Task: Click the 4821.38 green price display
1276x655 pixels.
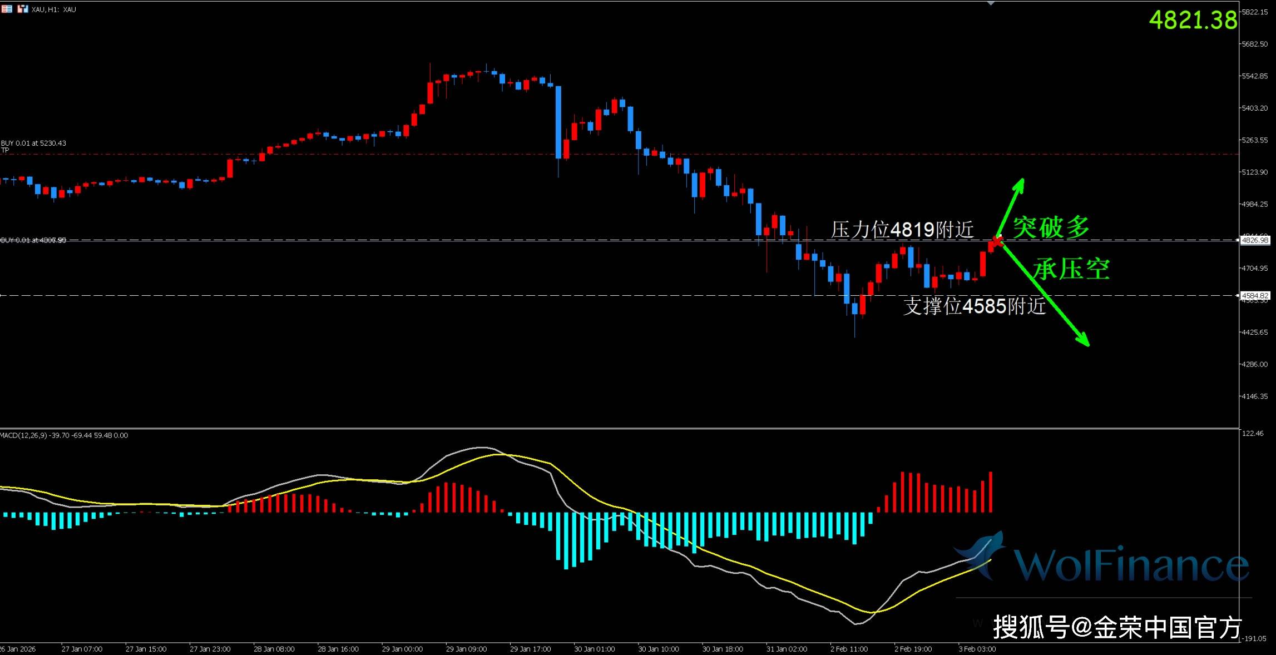Action: point(1193,21)
